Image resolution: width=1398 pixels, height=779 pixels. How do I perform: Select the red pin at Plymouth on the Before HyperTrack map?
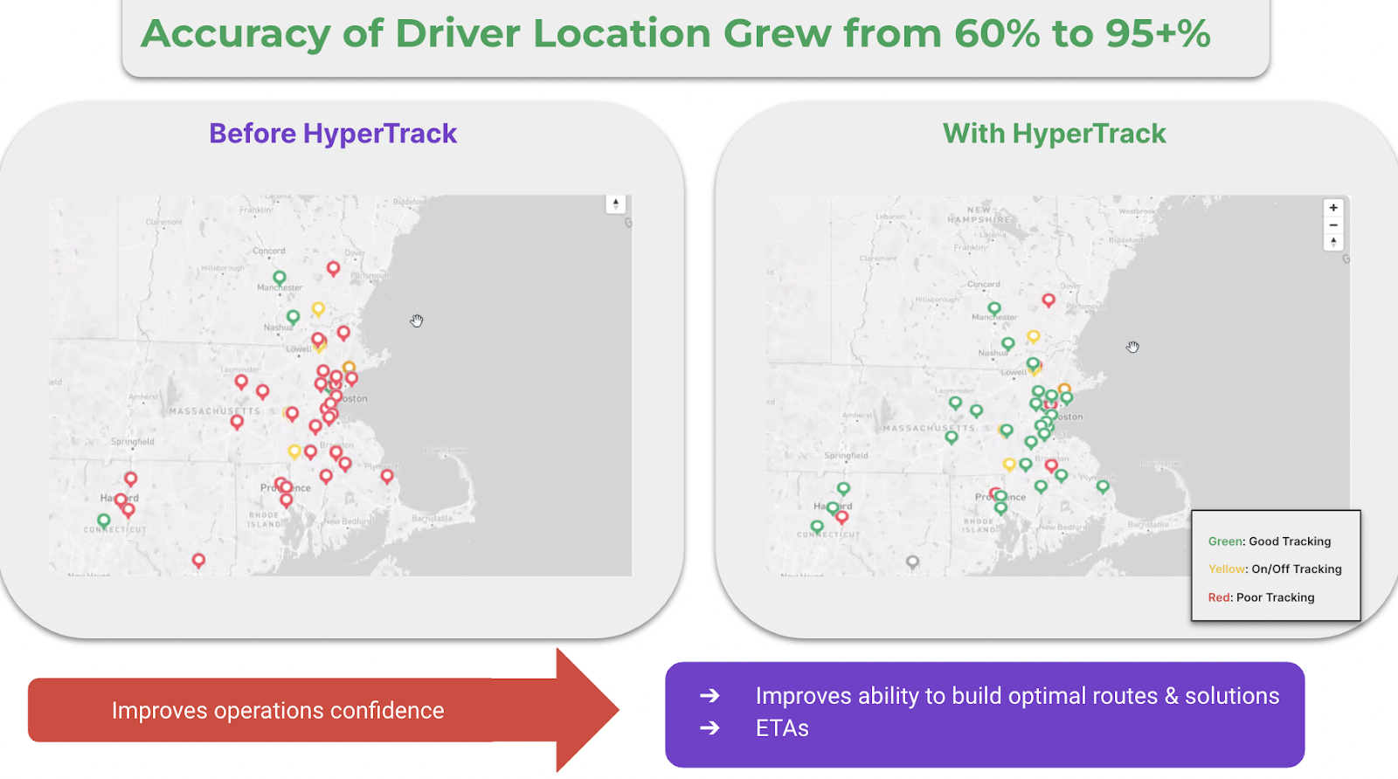point(387,477)
